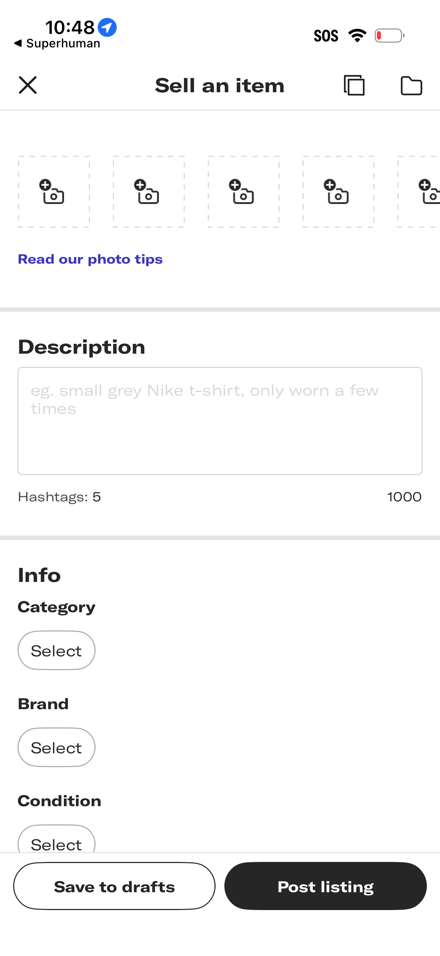Screen dimensions: 440x956
Task: Open the Category selector
Action: pos(56,650)
